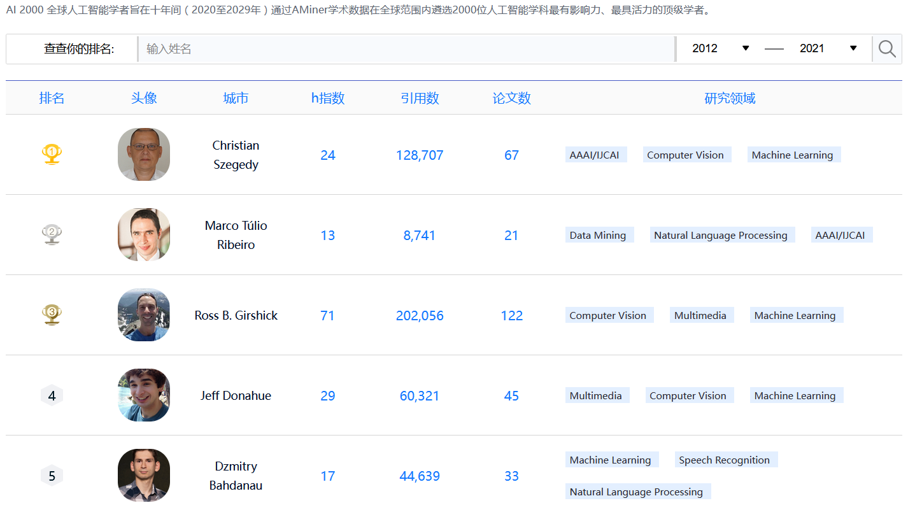
Task: Click the gold trophy icon for rank 1
Action: click(x=52, y=153)
